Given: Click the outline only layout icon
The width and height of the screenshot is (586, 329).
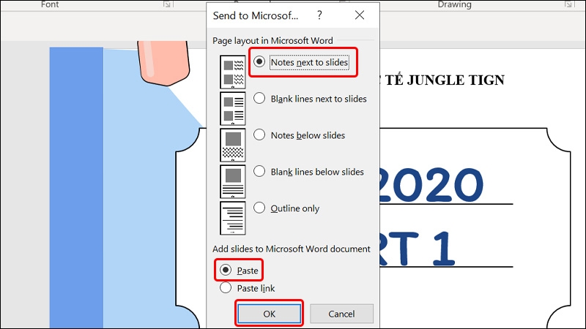Looking at the screenshot, I should 232,218.
